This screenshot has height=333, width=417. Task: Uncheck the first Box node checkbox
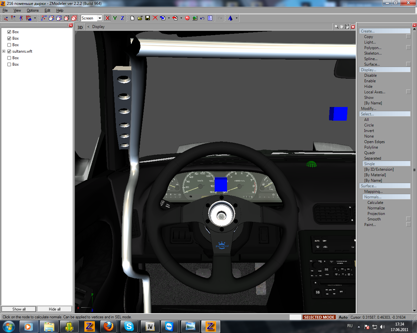pyautogui.click(x=9, y=32)
